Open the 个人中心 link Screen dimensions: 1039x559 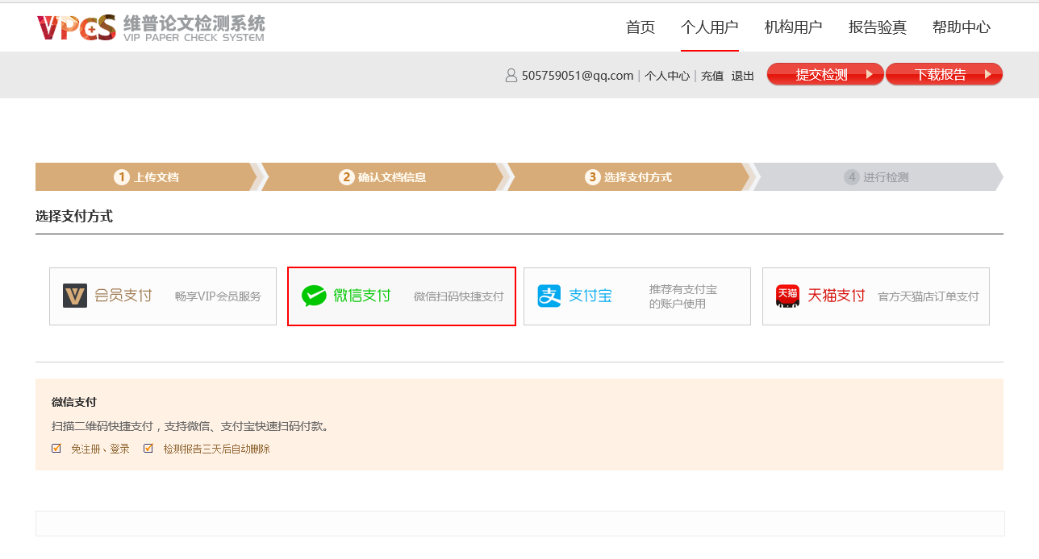click(667, 76)
